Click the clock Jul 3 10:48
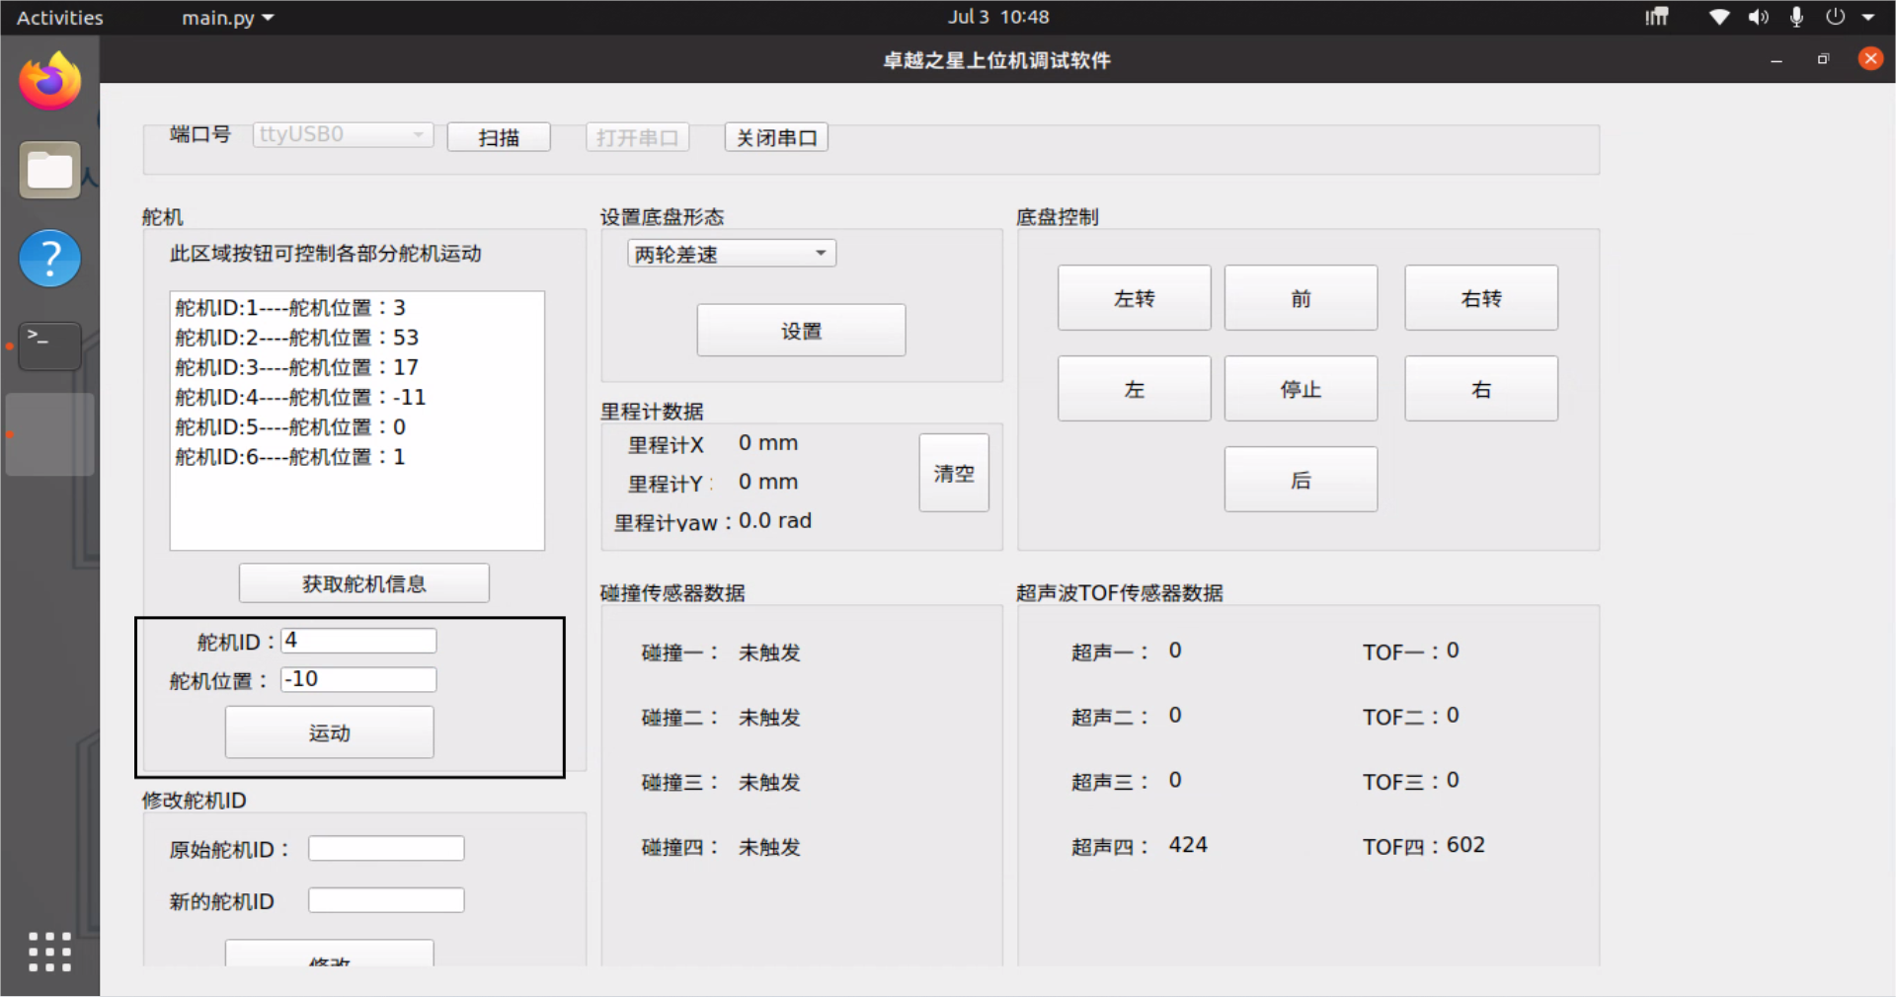Screen dimensions: 1896x997 [998, 17]
